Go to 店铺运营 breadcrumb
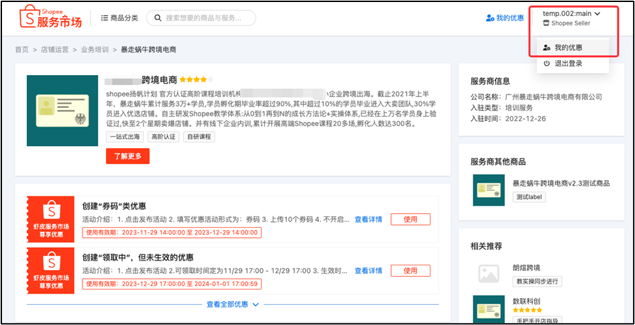Viewport: 635px width, 325px height. pyautogui.click(x=55, y=50)
